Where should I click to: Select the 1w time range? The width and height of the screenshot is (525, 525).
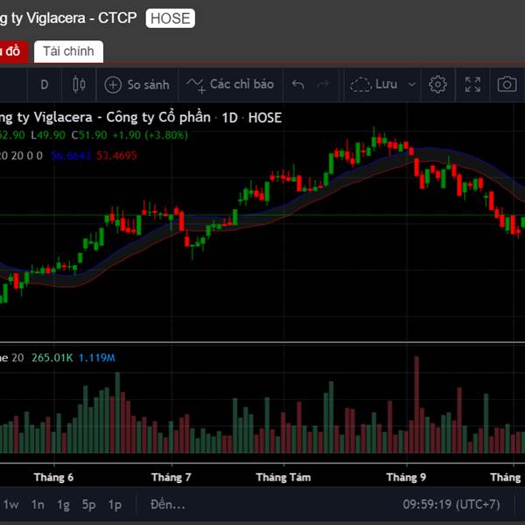[x=10, y=504]
